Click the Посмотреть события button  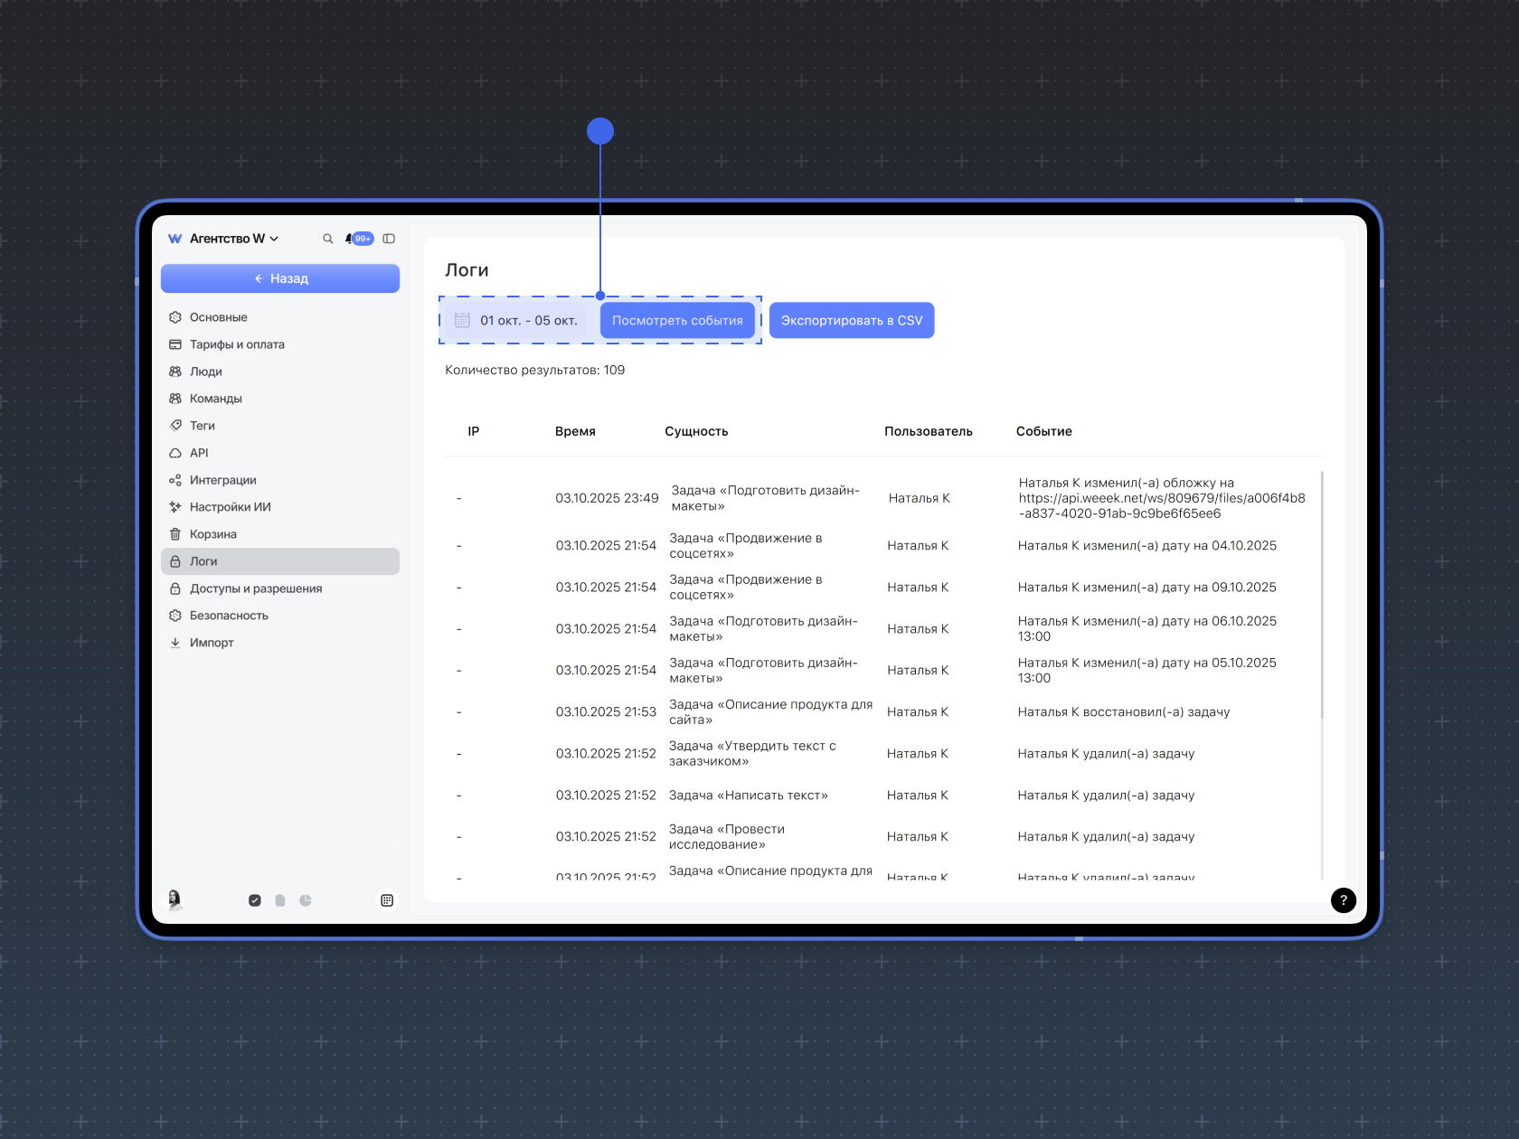[x=677, y=321]
